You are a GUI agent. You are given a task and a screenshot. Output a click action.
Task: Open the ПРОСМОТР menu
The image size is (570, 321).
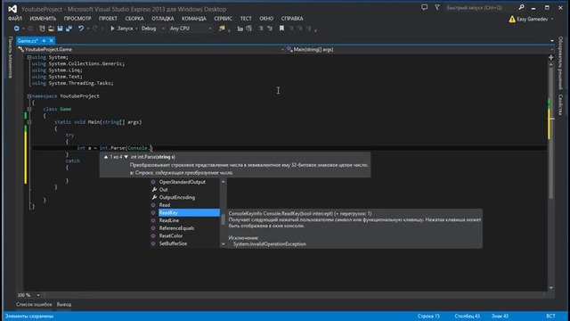(x=77, y=18)
